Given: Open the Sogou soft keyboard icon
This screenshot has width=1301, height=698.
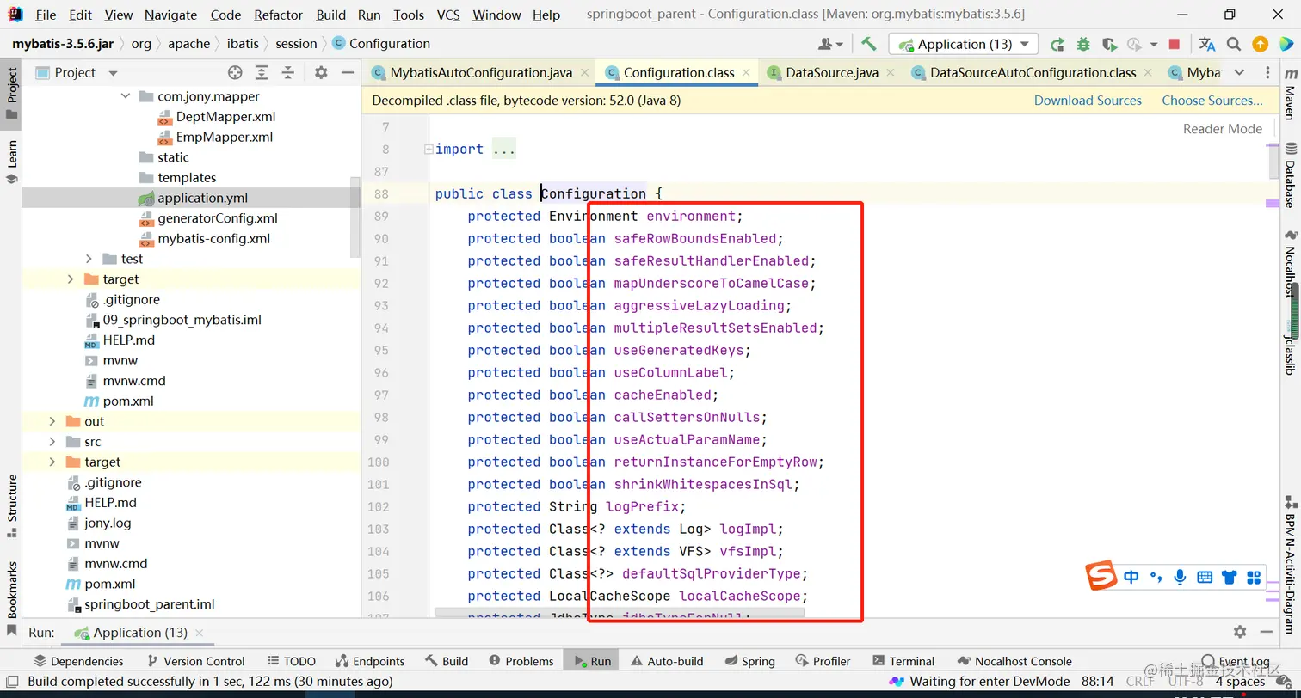Looking at the screenshot, I should point(1205,577).
